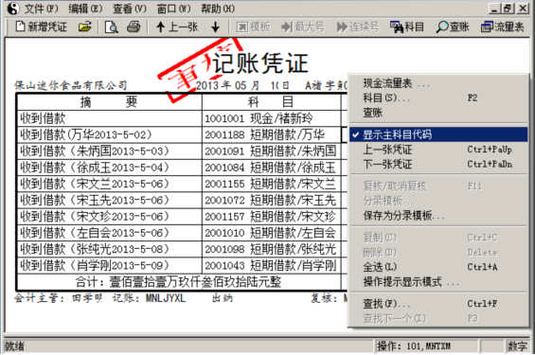Open the 帮助(H) menu
The image size is (535, 355).
pyautogui.click(x=218, y=9)
